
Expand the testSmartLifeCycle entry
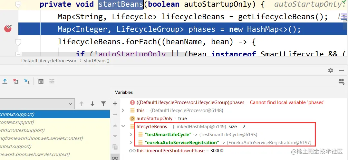tap(131, 135)
